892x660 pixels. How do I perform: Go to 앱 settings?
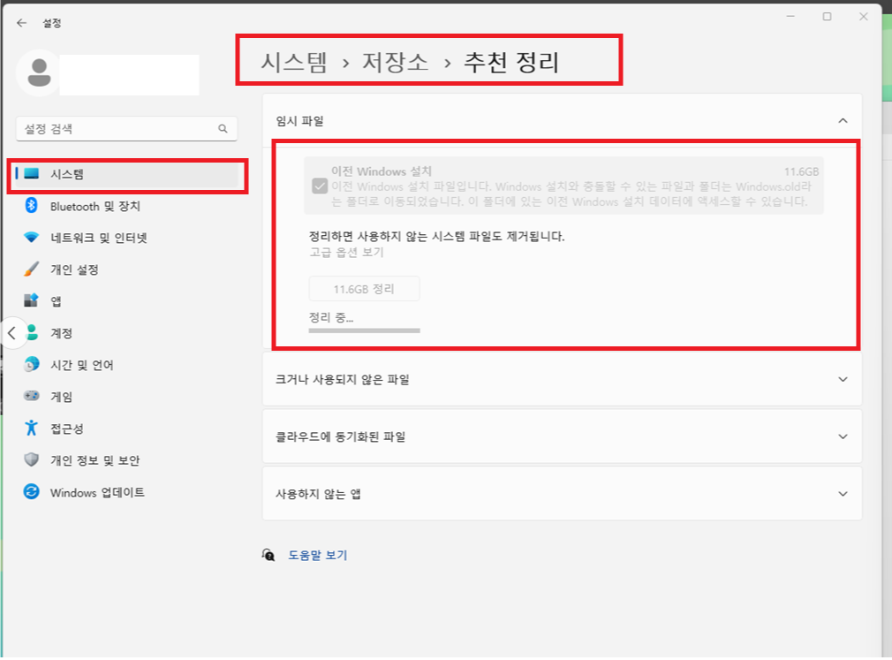point(127,301)
